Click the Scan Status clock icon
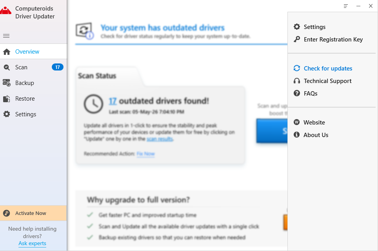 pyautogui.click(x=94, y=104)
